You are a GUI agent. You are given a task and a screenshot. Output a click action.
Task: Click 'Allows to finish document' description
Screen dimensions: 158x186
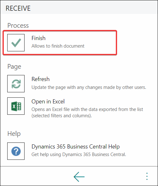click(58, 46)
